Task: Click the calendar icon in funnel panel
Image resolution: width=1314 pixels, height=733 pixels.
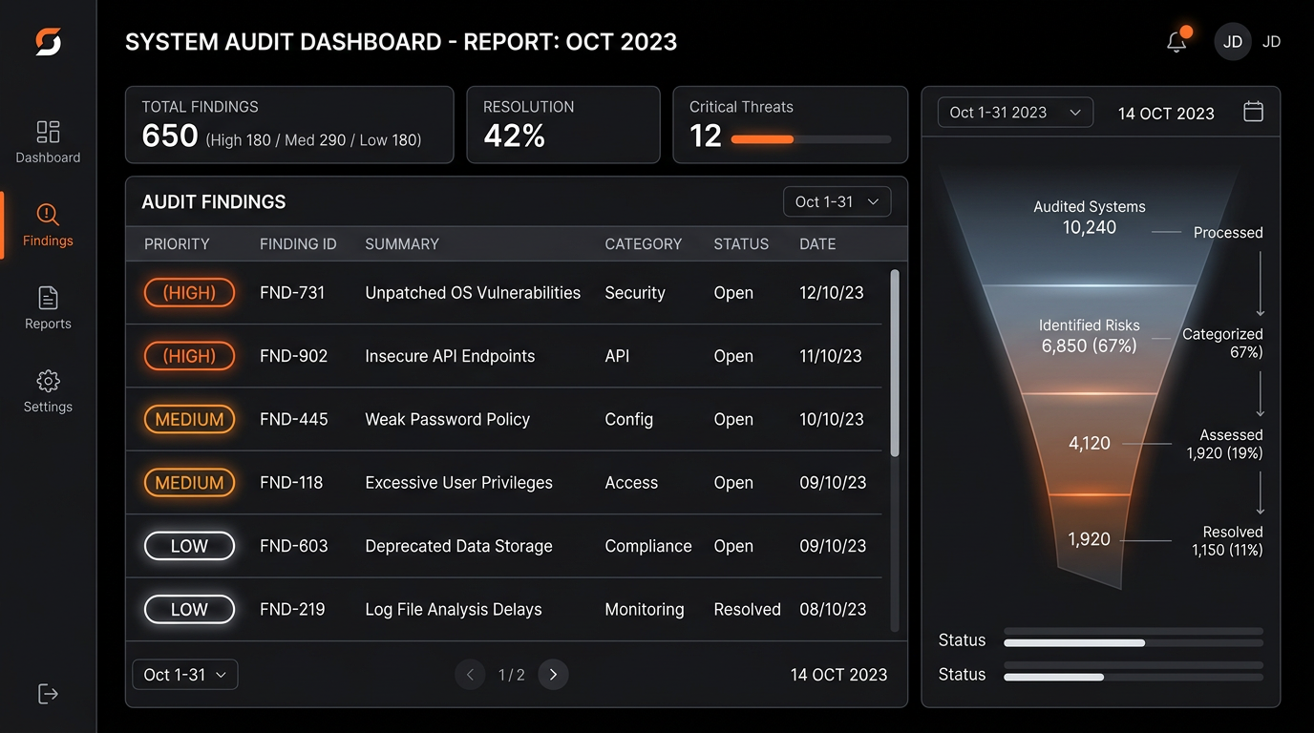Action: click(x=1253, y=112)
